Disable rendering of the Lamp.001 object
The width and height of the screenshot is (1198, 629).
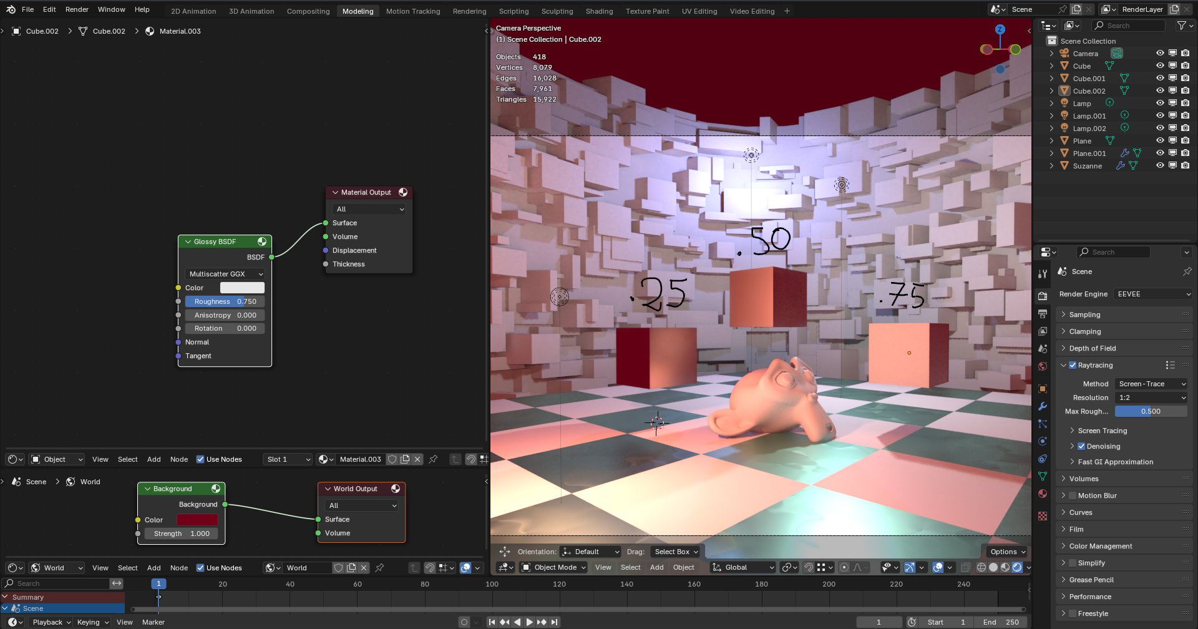point(1185,115)
